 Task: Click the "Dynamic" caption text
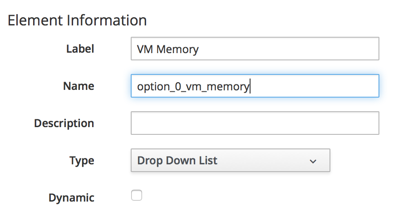[71, 197]
